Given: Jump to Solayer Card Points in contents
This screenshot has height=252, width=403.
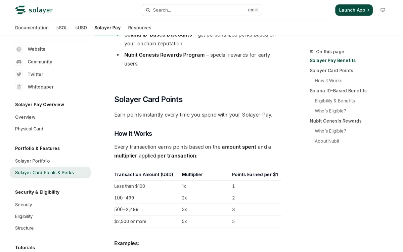Looking at the screenshot, I should (331, 71).
